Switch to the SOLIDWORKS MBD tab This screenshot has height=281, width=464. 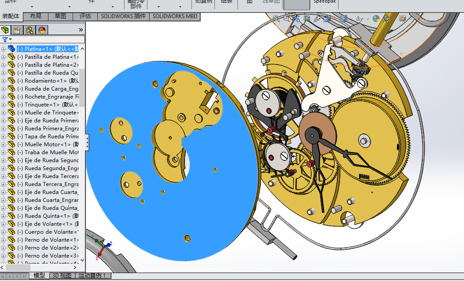pos(175,16)
